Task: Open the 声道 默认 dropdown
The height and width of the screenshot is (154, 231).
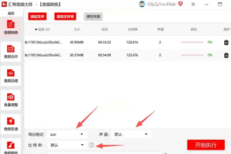Action: 131,134
